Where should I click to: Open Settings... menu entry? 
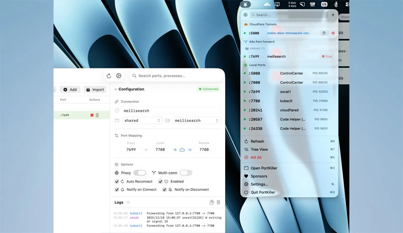coord(289,184)
